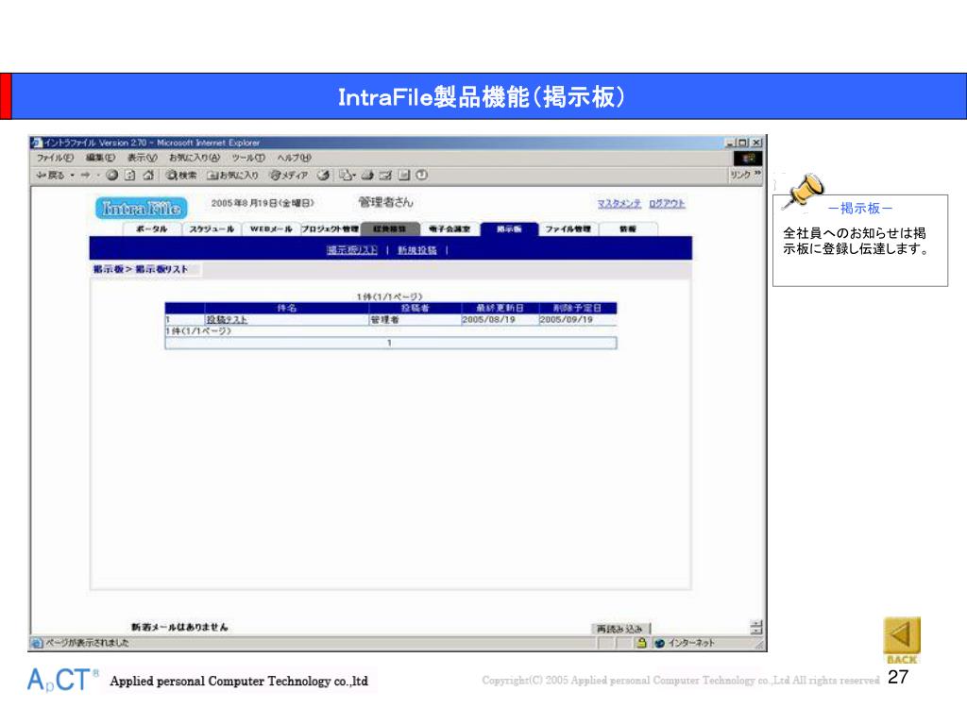Switch to the last tab after ファイル管理
The image size is (967, 725).
[x=628, y=228]
